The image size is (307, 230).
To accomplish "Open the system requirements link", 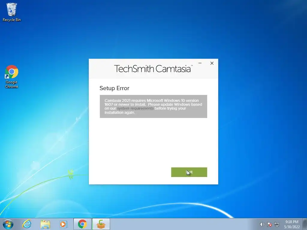I will (135, 108).
